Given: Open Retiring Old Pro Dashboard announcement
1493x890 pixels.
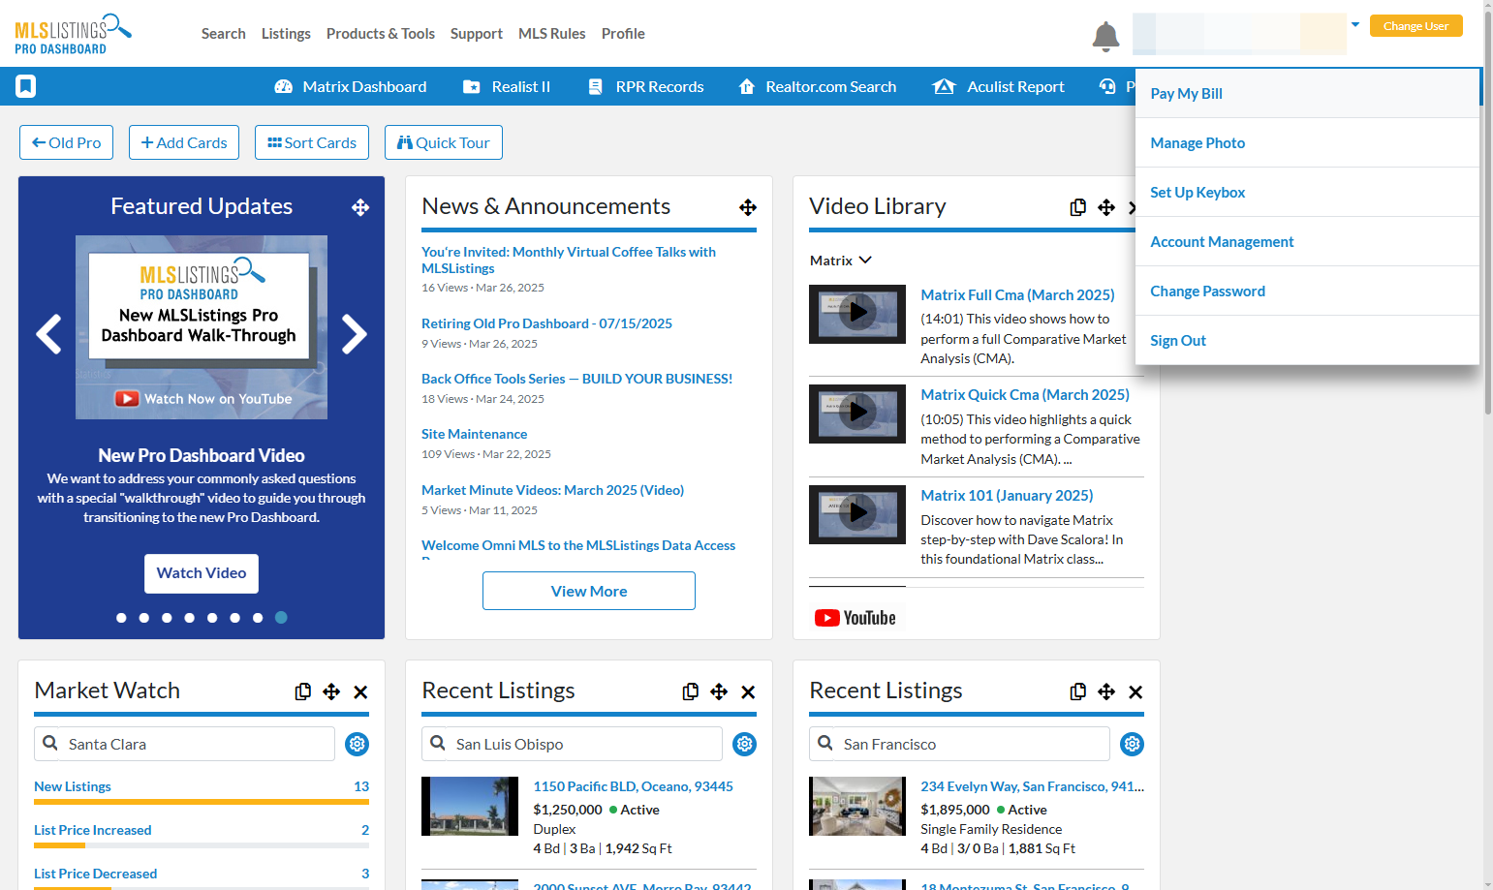Looking at the screenshot, I should click(546, 323).
